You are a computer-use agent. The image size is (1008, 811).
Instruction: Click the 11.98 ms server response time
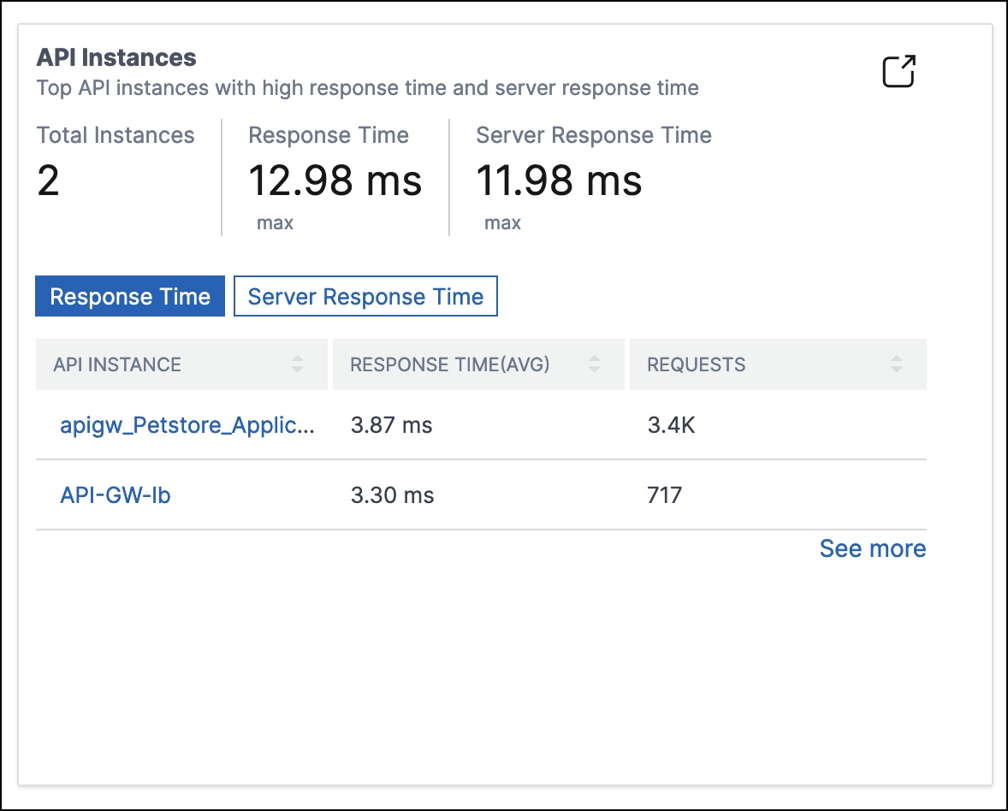click(x=559, y=180)
